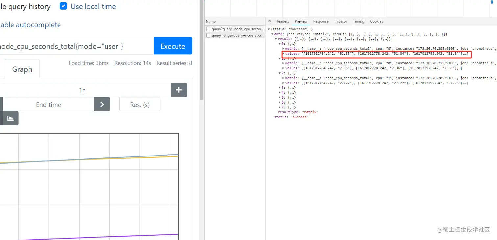Click the file icon of the query?query= request
Image resolution: width=497 pixels, height=240 pixels.
point(208,29)
